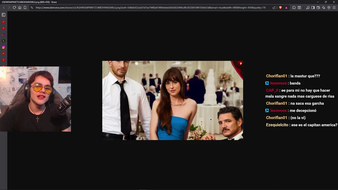Share this page via the share icon
This screenshot has width=338, height=190.
pyautogui.click(x=274, y=8)
